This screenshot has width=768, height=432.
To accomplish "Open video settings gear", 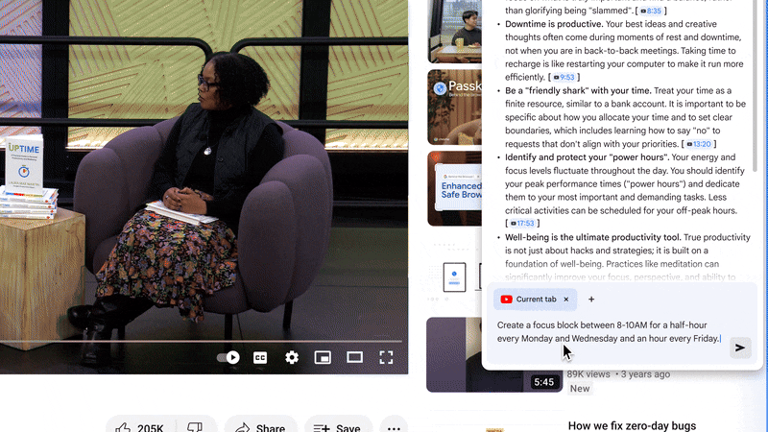I will click(x=292, y=357).
